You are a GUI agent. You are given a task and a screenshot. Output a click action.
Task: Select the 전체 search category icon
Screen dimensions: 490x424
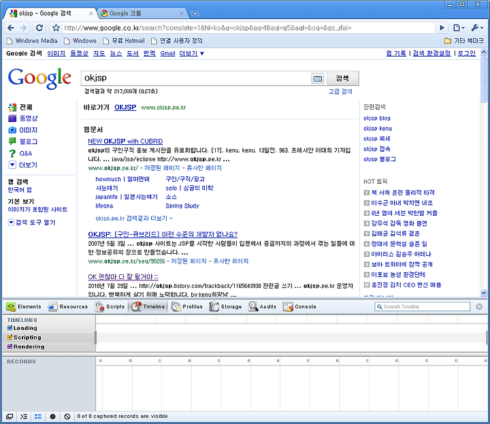coord(12,107)
